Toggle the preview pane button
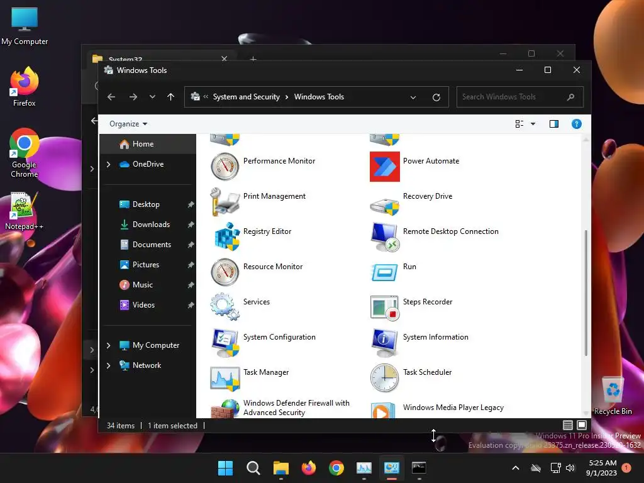The width and height of the screenshot is (644, 483). (553, 124)
